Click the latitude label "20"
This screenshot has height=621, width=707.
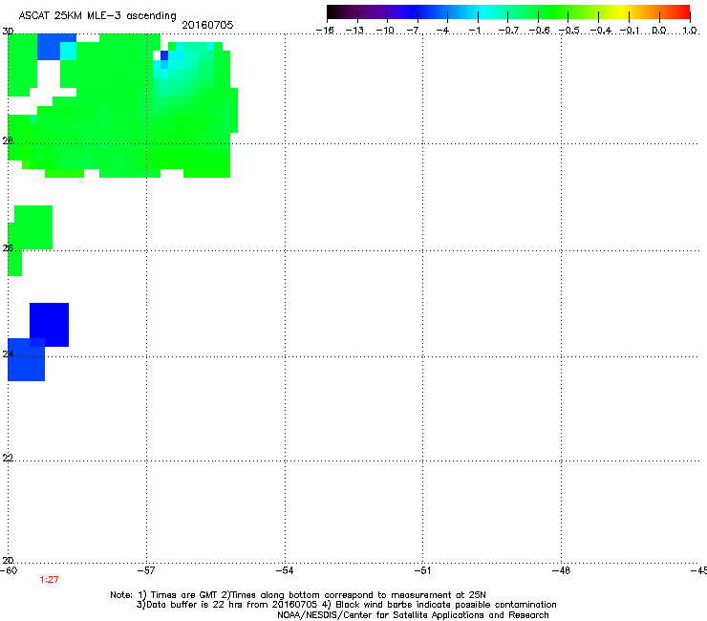coord(8,560)
